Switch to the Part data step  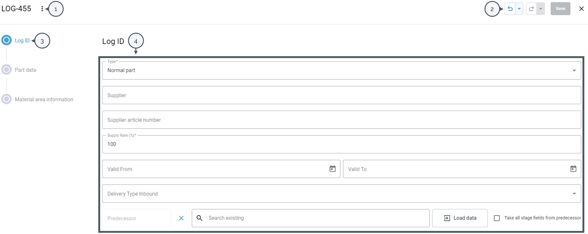click(x=25, y=70)
